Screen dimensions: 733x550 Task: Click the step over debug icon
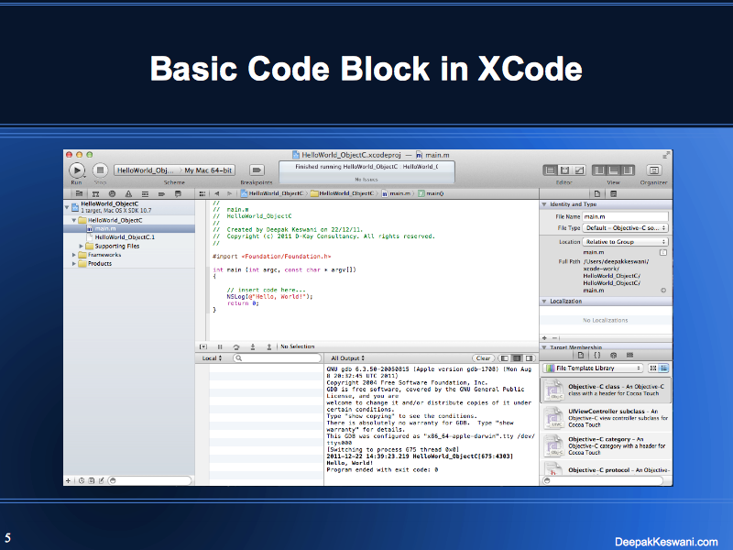pyautogui.click(x=236, y=346)
